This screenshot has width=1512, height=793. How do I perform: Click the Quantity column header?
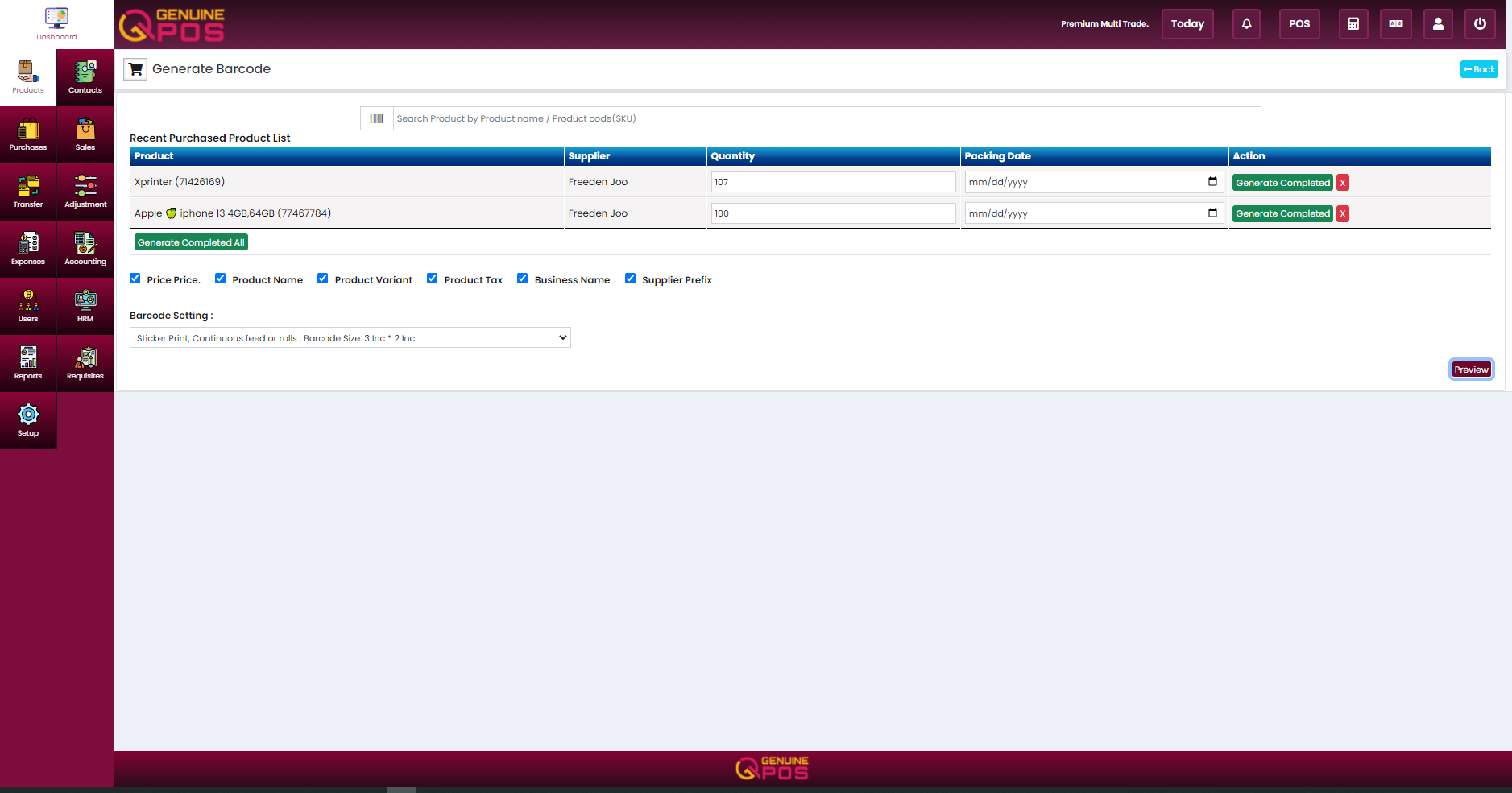point(834,156)
